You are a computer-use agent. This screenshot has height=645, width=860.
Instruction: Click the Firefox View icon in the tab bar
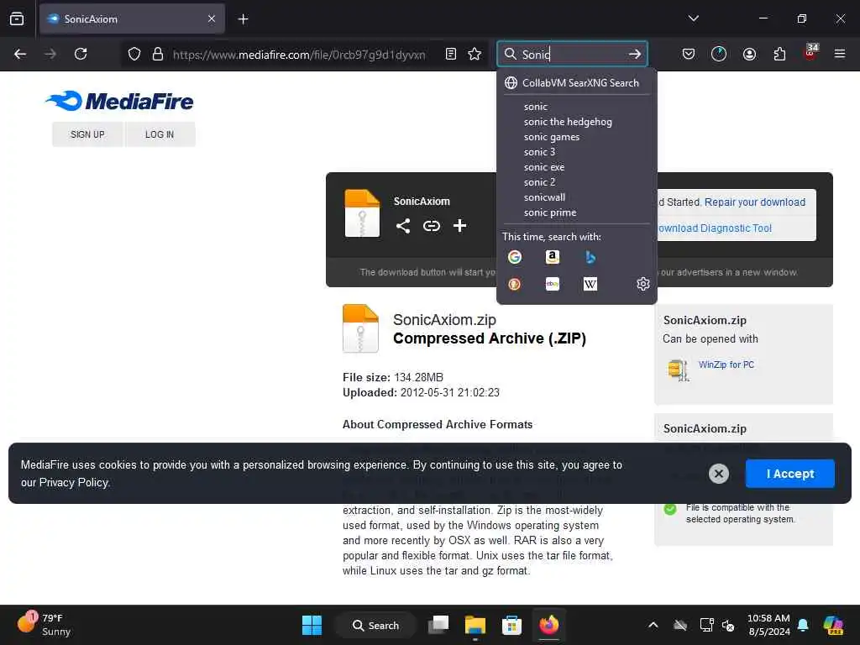(17, 18)
